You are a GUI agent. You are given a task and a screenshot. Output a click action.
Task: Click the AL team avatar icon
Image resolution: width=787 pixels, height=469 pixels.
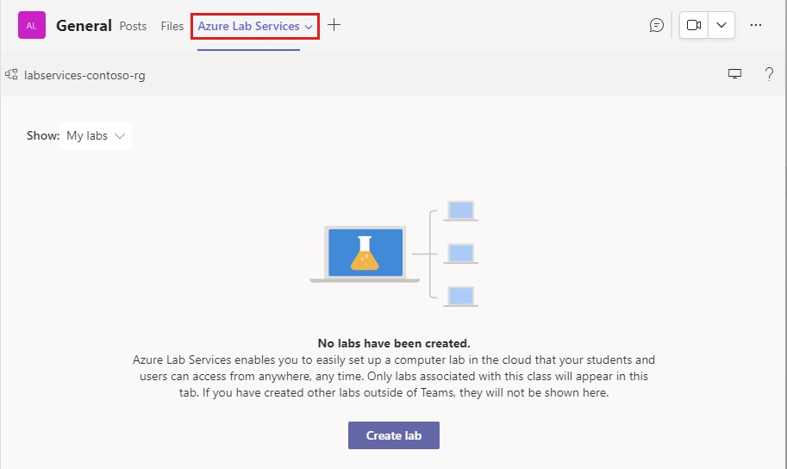coord(32,25)
